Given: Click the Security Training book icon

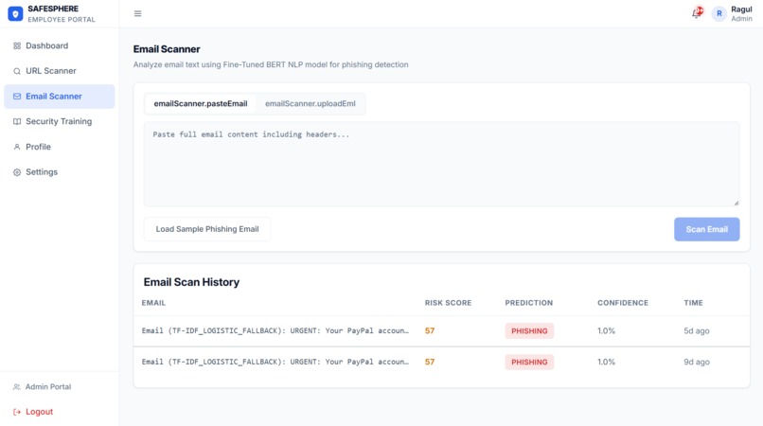Looking at the screenshot, I should tap(17, 122).
